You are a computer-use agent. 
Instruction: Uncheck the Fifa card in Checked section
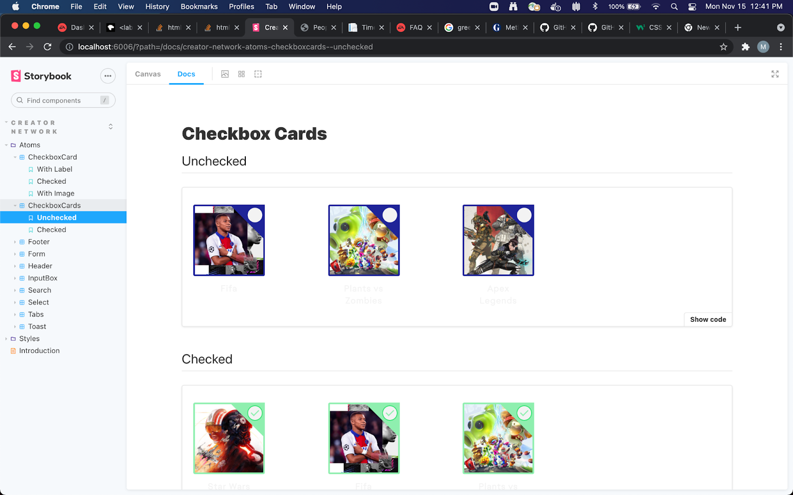point(390,413)
